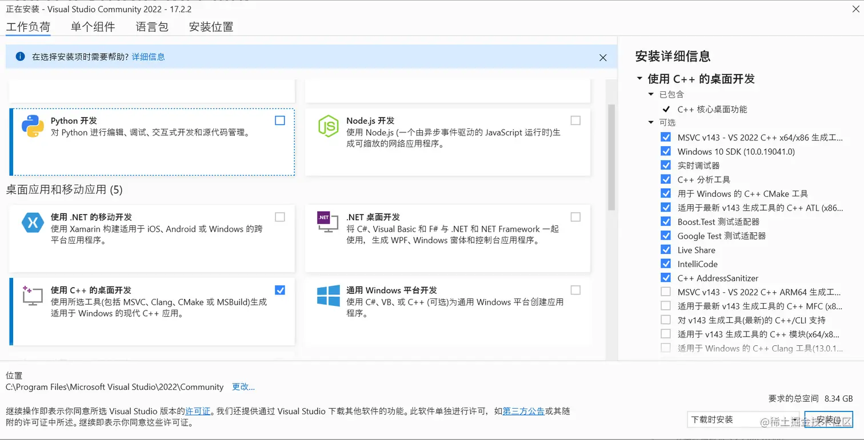Enable the Python 开发 workload checkbox
Viewport: 864px width, 440px height.
[279, 120]
